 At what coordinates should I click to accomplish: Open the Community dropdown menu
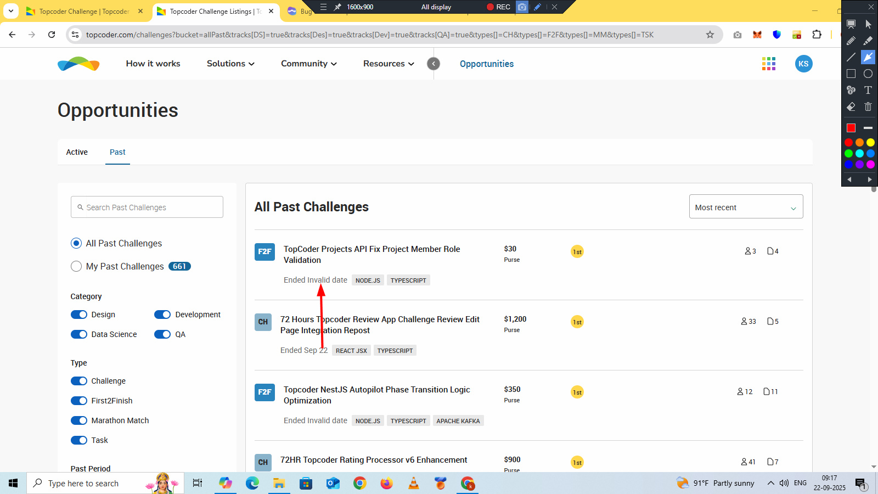308,64
